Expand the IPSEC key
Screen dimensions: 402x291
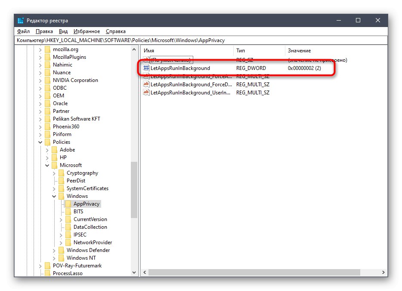(61, 235)
